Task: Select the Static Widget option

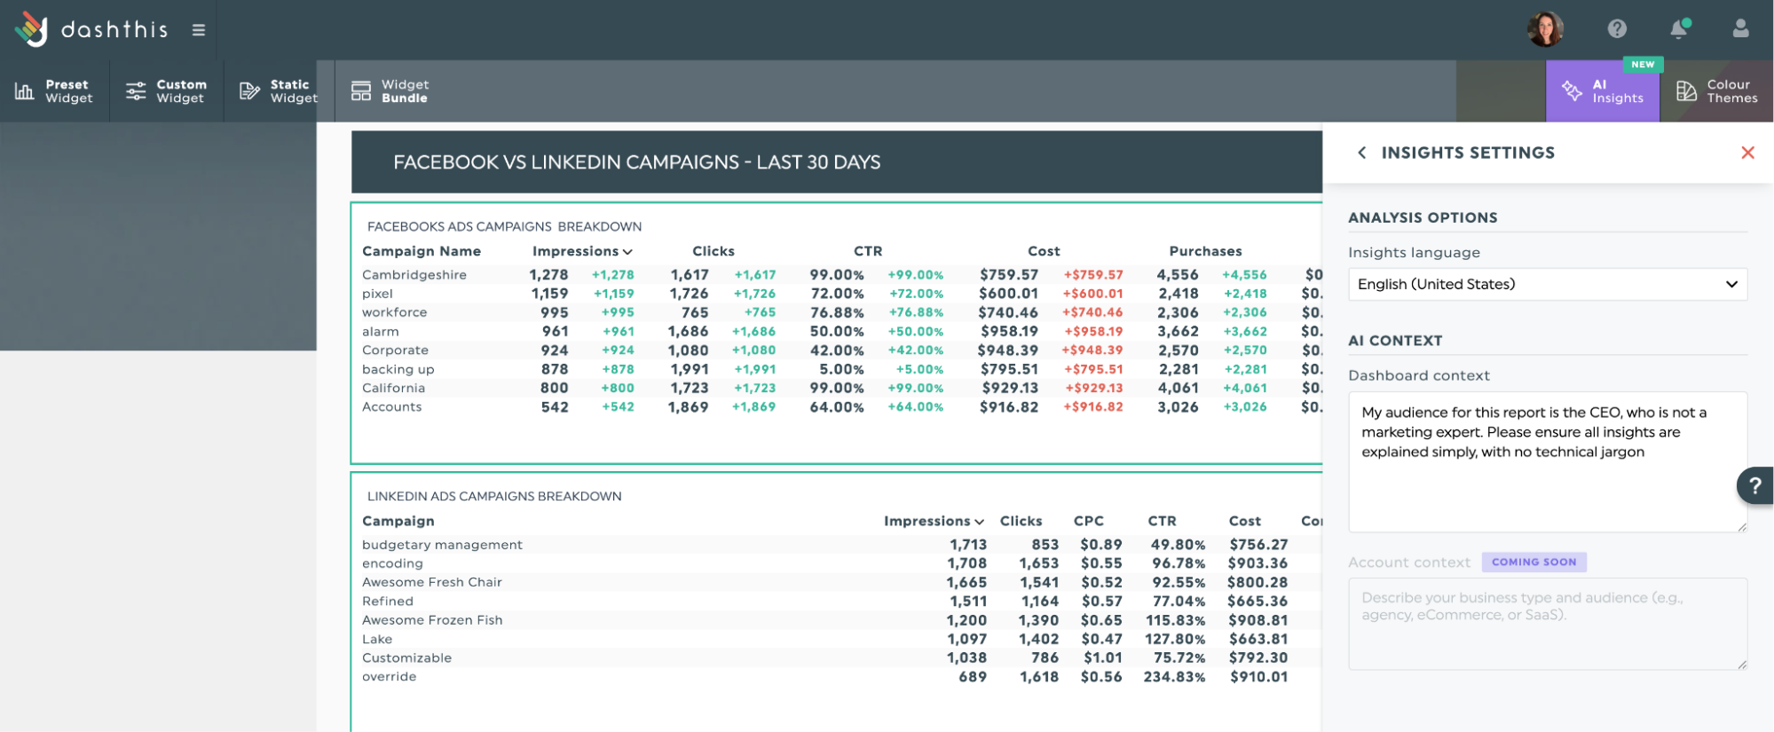Action: (279, 91)
